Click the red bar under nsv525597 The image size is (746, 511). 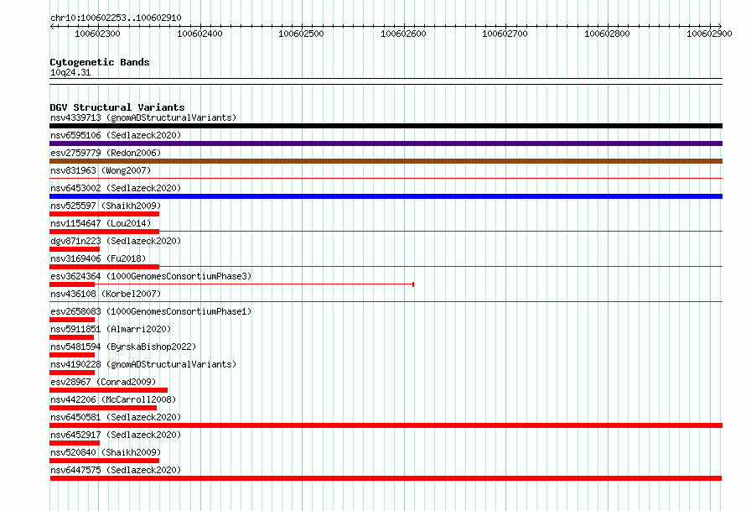pyautogui.click(x=104, y=214)
